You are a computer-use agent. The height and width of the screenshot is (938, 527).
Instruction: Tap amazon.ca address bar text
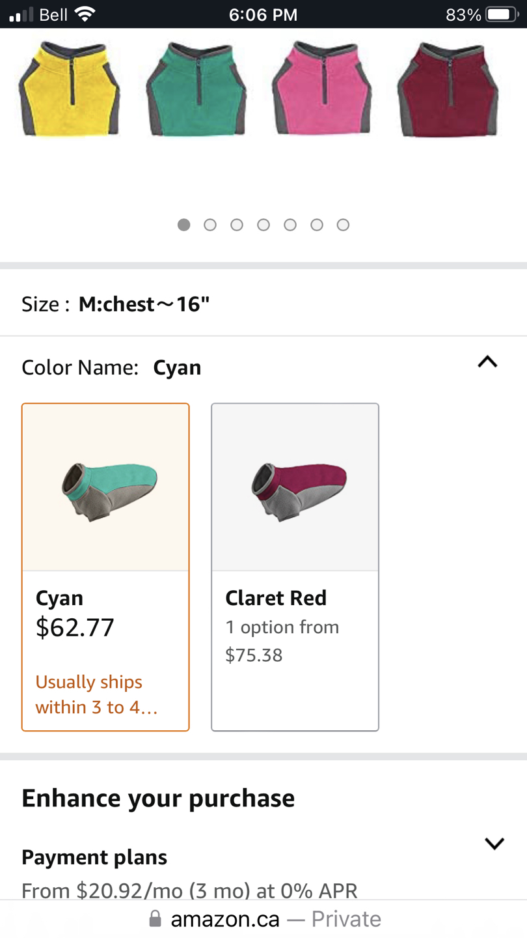(x=225, y=919)
